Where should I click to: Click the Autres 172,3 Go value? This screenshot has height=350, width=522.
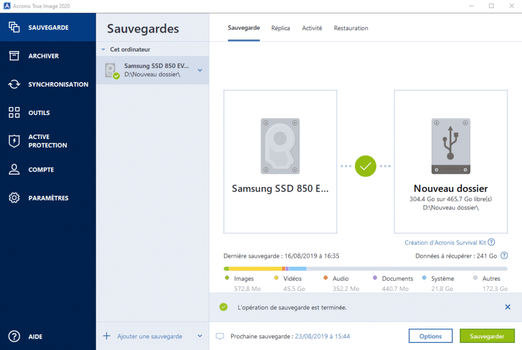pyautogui.click(x=495, y=289)
